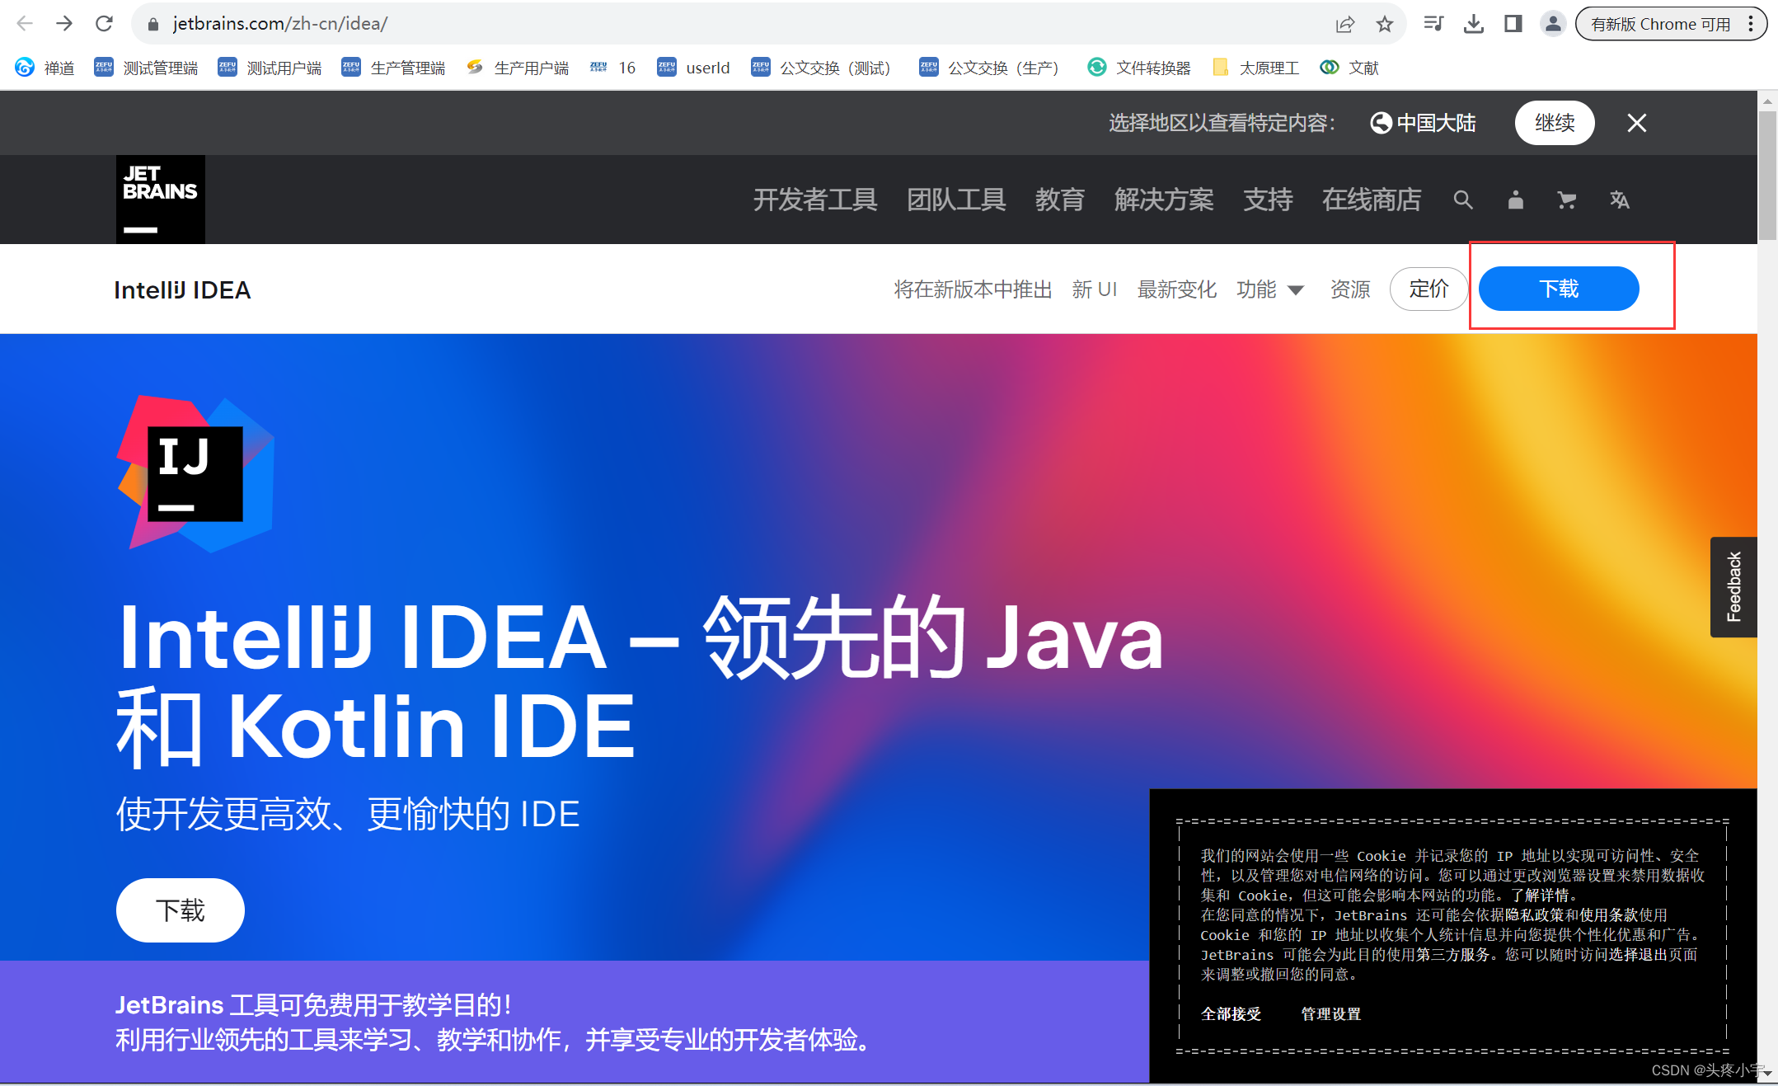Viewport: 1778px width, 1086px height.
Task: Open the 支持 menu
Action: (1268, 200)
